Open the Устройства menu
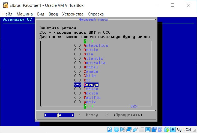This screenshot has width=197, height=133. (x=73, y=14)
